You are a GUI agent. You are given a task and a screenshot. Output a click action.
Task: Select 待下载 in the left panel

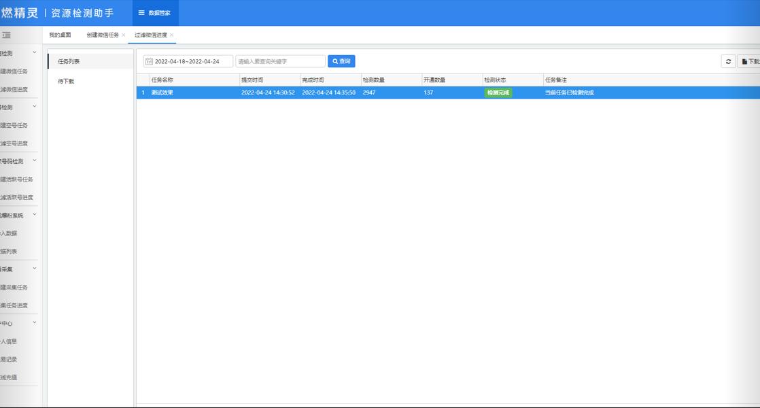[x=66, y=82]
